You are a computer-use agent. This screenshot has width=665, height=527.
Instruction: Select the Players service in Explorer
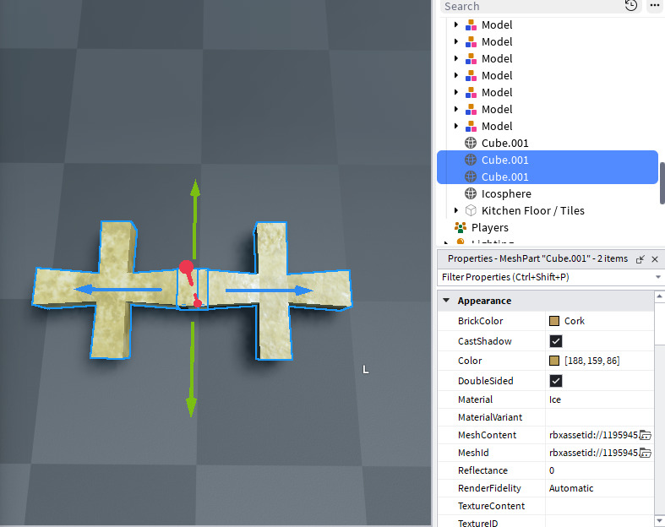click(489, 228)
